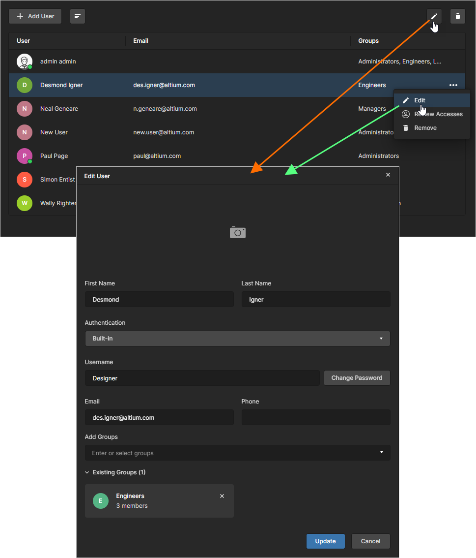Click admin admin's profile picture
Image resolution: width=476 pixels, height=558 pixels.
24,61
